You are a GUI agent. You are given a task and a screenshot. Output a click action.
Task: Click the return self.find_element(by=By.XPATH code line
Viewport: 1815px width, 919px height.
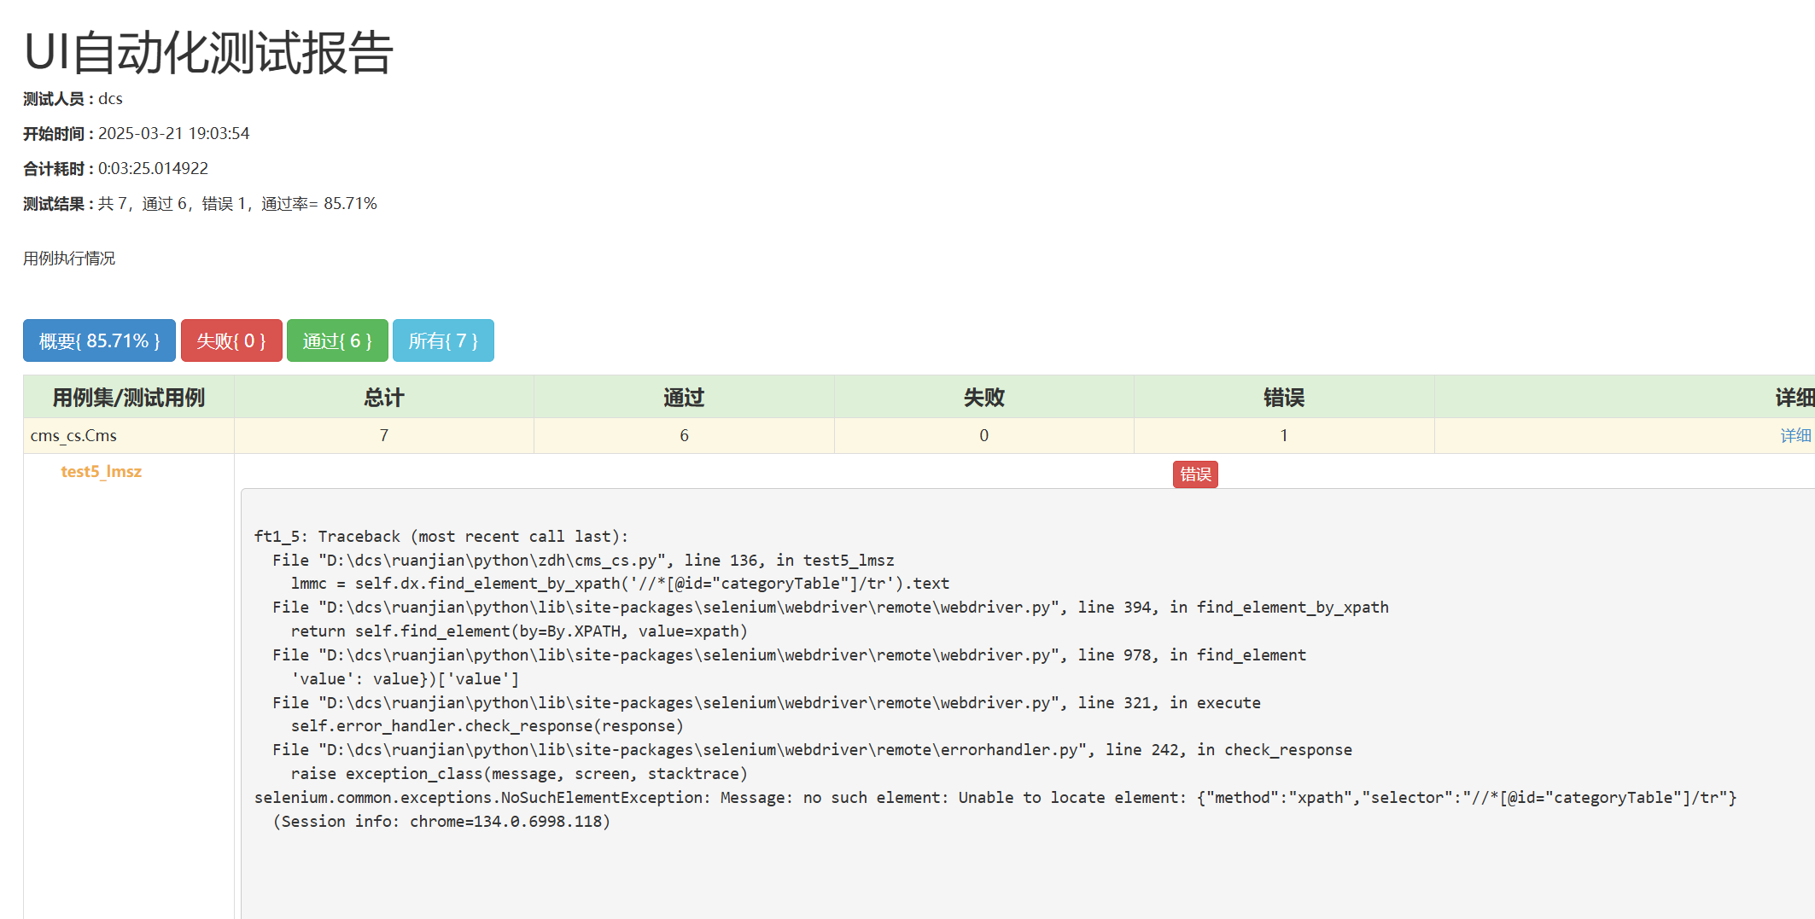(519, 631)
